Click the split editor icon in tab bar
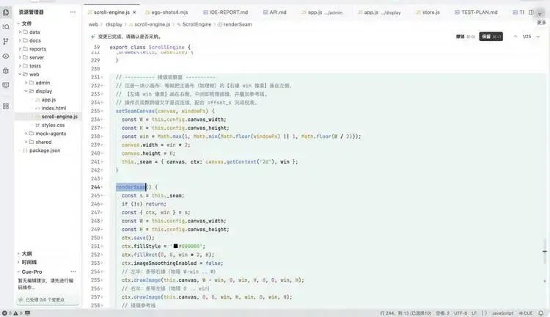Screen dimensions: 550x317 point(531,12)
